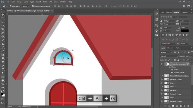Close the Untitled-1 document tab

(x=52, y=11)
